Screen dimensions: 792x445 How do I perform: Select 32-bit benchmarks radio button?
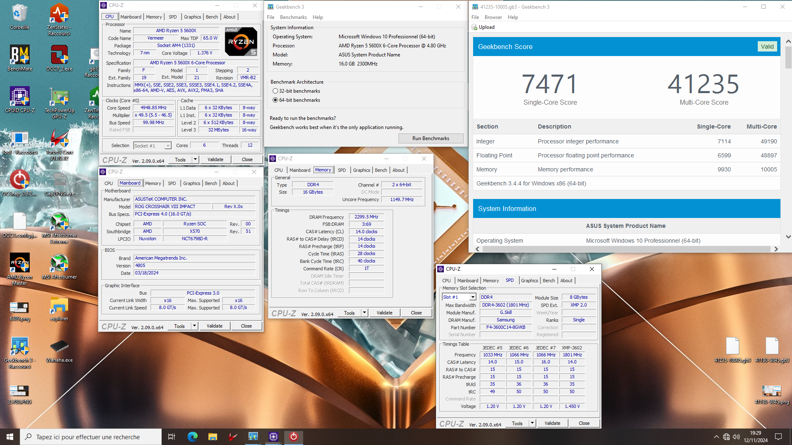click(275, 91)
